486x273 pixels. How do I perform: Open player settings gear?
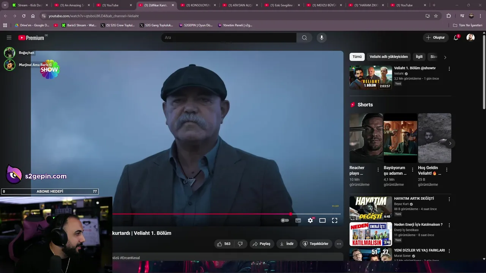click(311, 220)
